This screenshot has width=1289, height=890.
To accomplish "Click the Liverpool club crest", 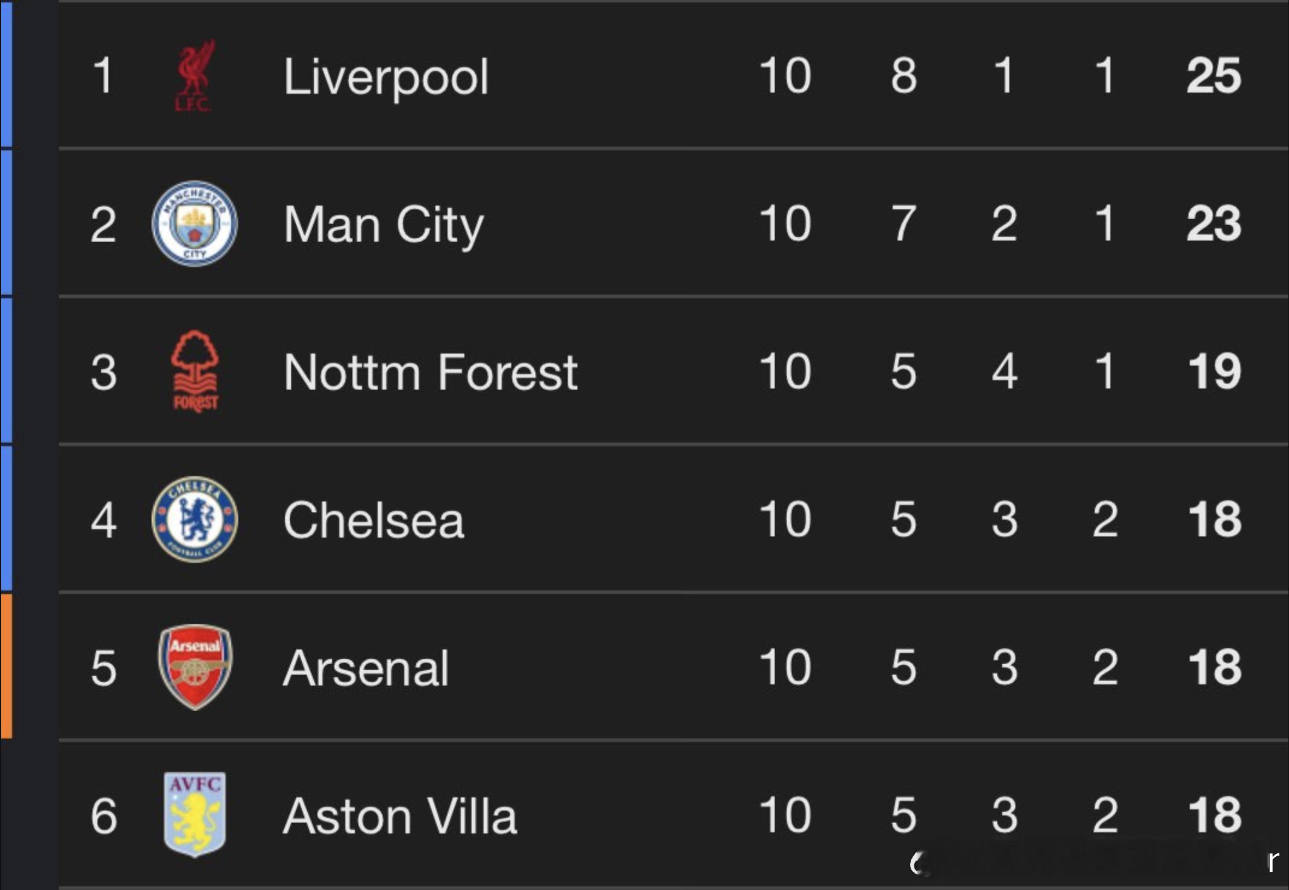I will coord(195,76).
